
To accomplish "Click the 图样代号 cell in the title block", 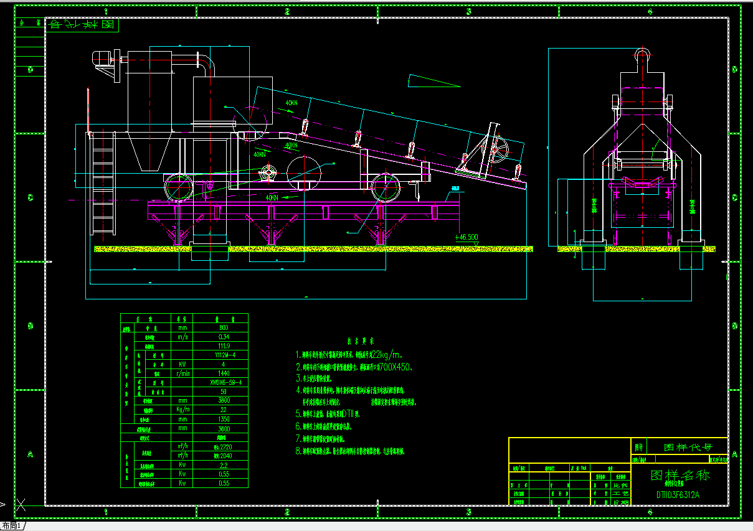I will pos(687,447).
